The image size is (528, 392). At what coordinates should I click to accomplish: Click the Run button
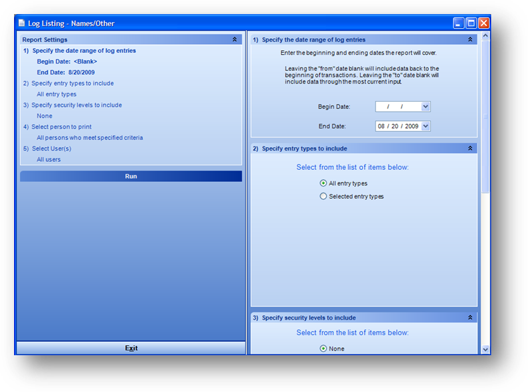tap(131, 177)
